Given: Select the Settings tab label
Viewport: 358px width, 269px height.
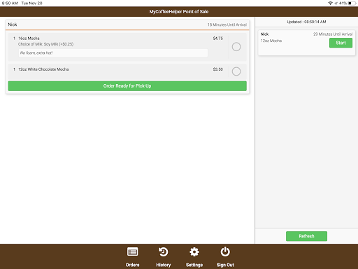Looking at the screenshot, I should 194,265.
